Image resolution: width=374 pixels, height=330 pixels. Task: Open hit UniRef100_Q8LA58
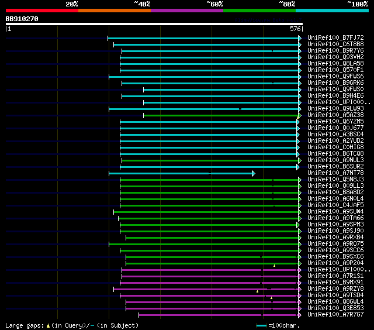(335, 64)
